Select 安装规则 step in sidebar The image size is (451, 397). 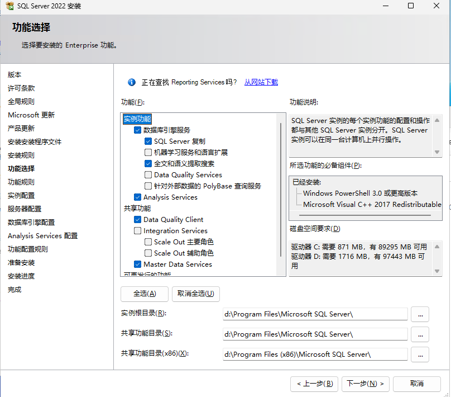(x=21, y=155)
